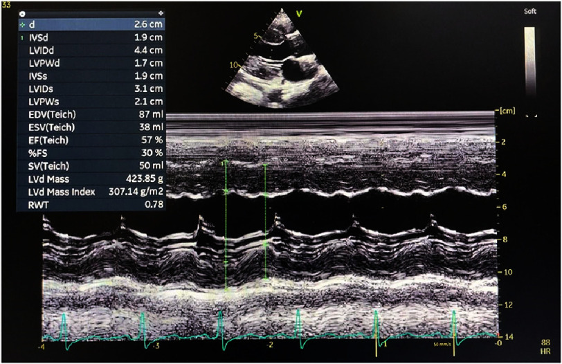This screenshot has height=364, width=562.
Task: Click the time axis marker labeled -0
Action: pyautogui.click(x=498, y=343)
